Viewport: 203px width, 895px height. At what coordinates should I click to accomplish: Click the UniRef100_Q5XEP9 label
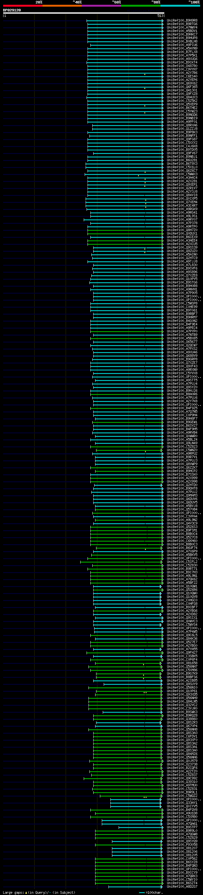tap(182, 104)
